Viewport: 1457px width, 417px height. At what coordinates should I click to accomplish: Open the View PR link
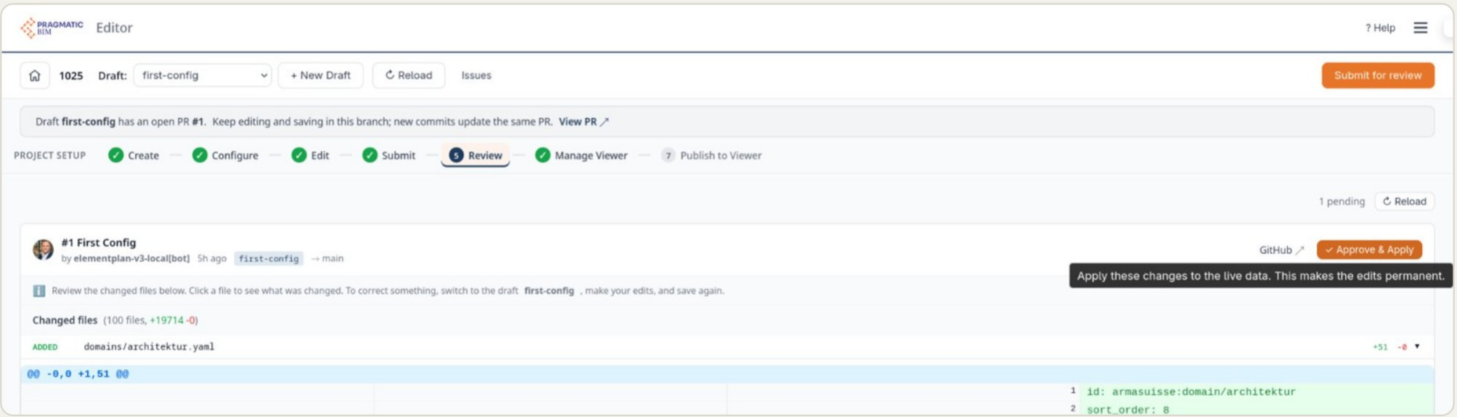pos(584,122)
